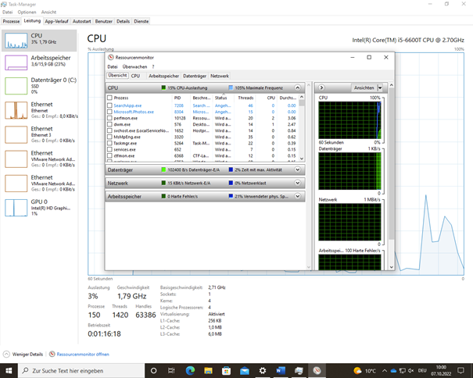Image resolution: width=473 pixels, height=378 pixels.
Task: Select GPU 0 entry in sidebar
Action: coord(39,208)
